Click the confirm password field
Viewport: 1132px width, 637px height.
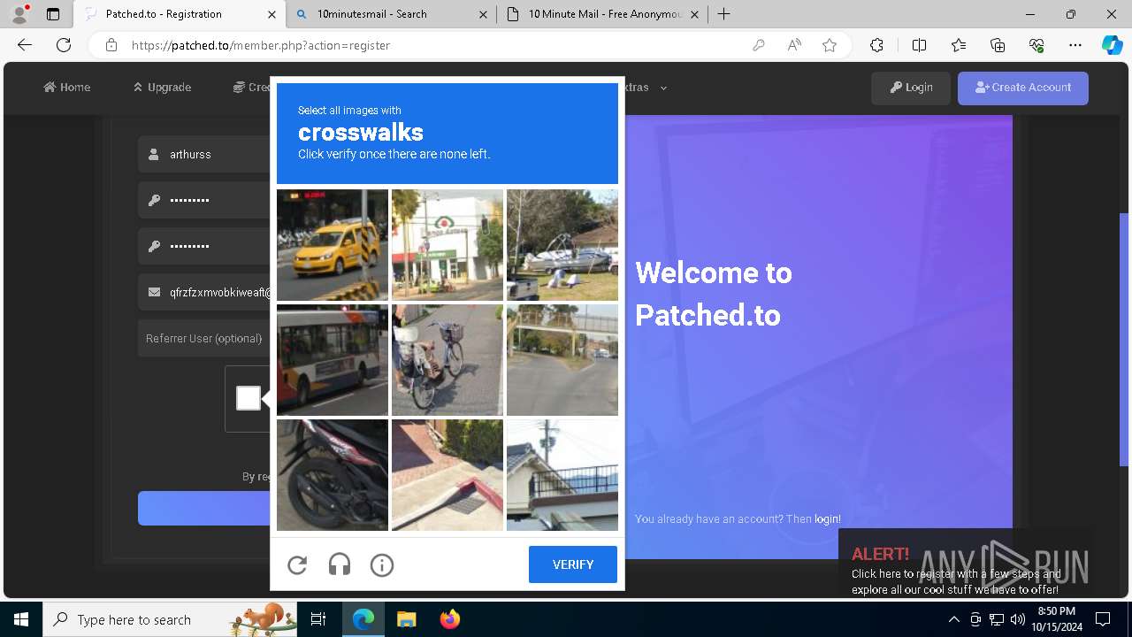click(204, 246)
